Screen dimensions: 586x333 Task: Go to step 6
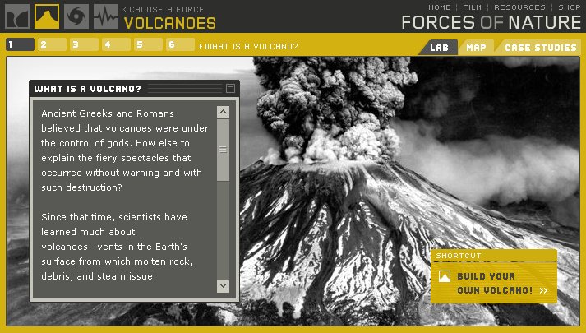(x=180, y=44)
